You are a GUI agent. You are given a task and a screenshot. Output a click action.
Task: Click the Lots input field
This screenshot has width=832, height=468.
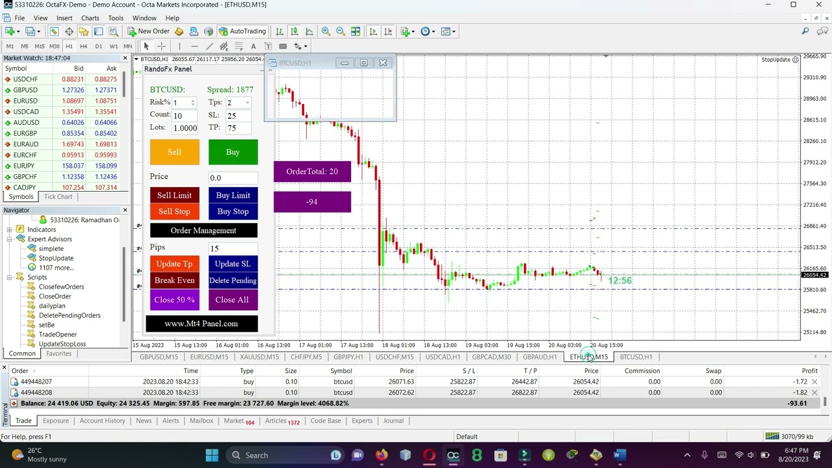pyautogui.click(x=186, y=128)
